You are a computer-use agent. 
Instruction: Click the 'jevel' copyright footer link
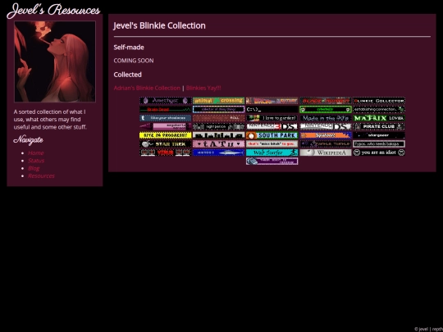[423, 329]
